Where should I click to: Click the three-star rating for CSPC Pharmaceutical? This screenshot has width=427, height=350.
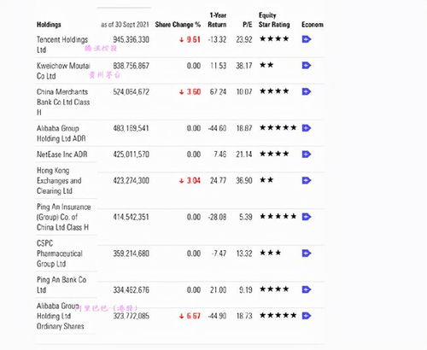271,253
